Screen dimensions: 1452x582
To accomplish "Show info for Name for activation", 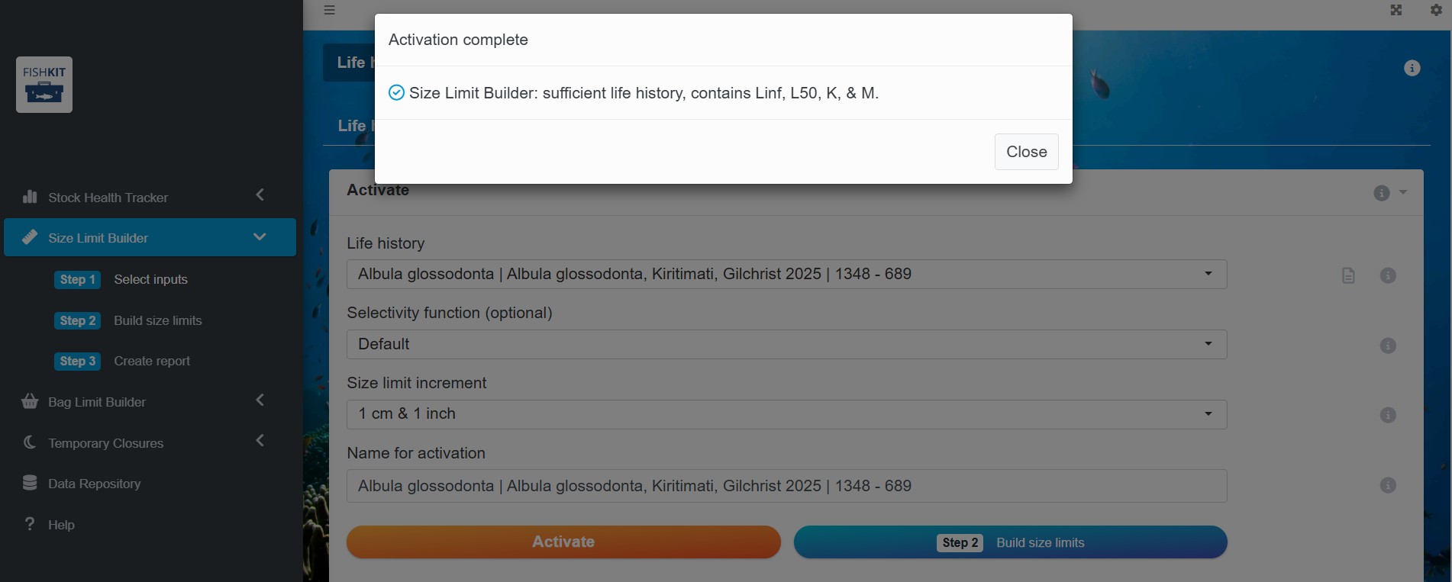I will pyautogui.click(x=1388, y=485).
